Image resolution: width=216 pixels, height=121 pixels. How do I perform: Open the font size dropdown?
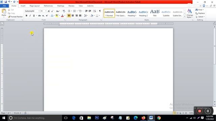(x=46, y=11)
